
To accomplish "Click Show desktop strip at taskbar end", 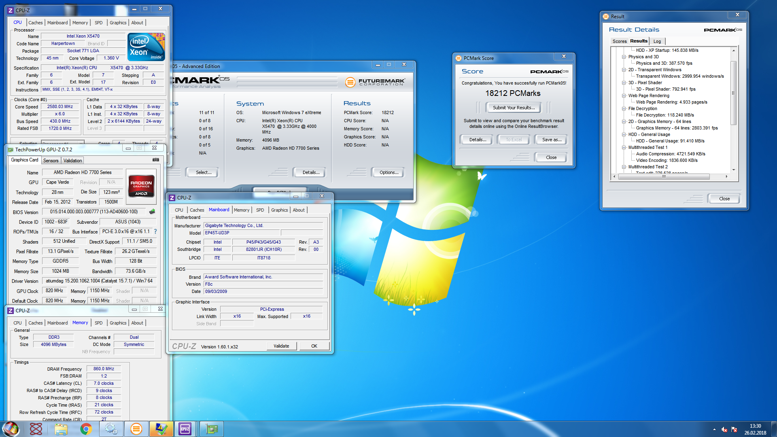I will point(774,429).
